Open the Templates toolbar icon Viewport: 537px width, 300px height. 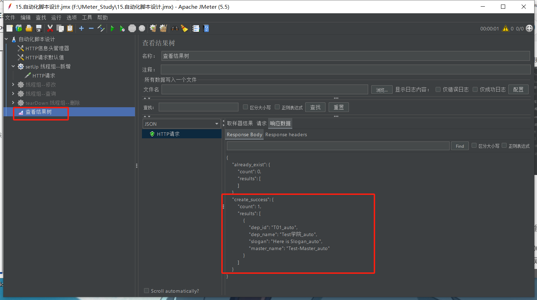[x=19, y=28]
